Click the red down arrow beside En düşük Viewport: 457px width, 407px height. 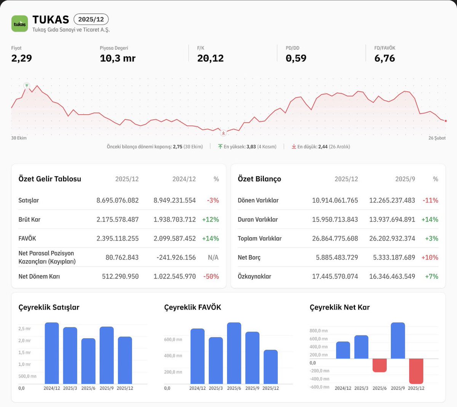pos(294,147)
